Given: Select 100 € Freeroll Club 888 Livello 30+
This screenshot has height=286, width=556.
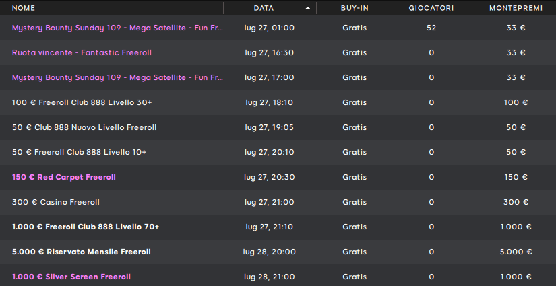Looking at the screenshot, I should tap(82, 103).
